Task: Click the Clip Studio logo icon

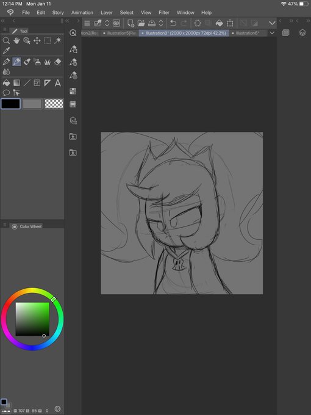Action: (10, 12)
